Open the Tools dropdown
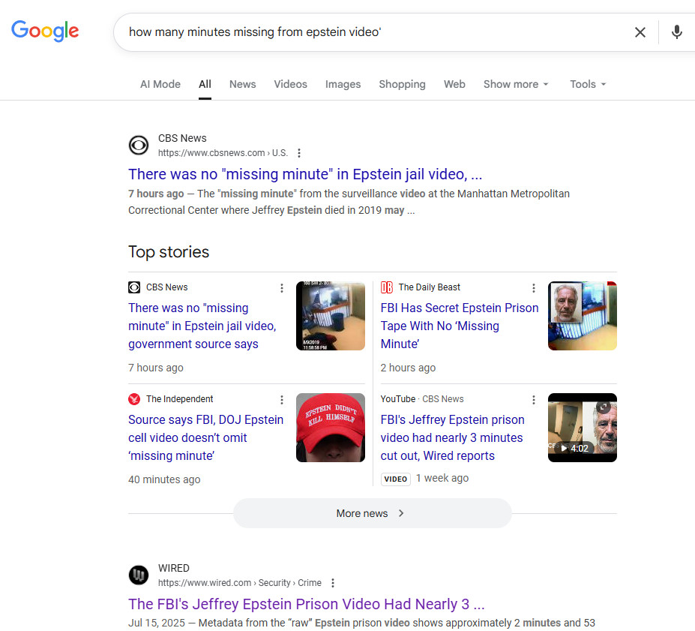Image resolution: width=695 pixels, height=631 pixels. click(x=588, y=84)
